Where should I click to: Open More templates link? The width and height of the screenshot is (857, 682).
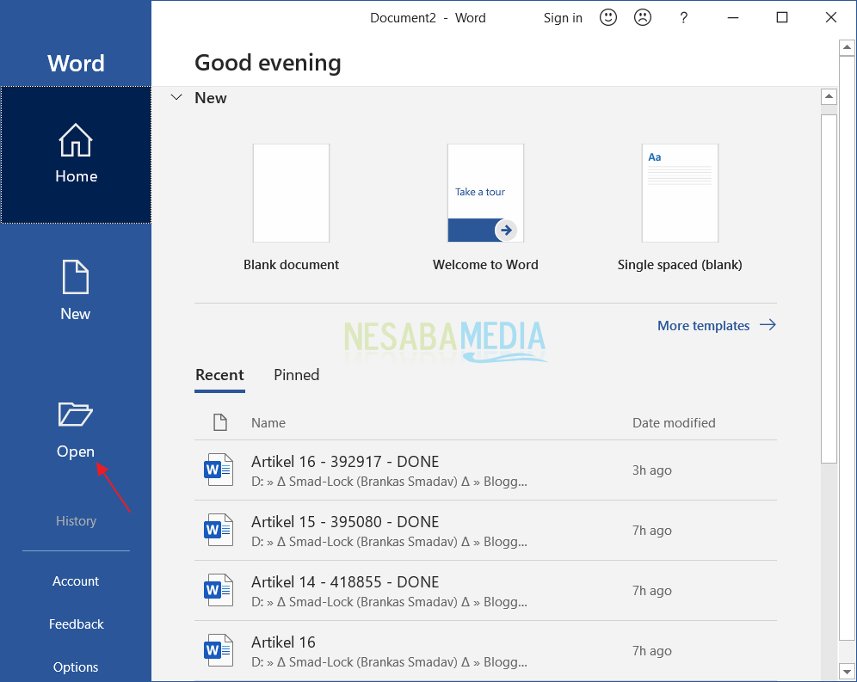click(x=704, y=326)
